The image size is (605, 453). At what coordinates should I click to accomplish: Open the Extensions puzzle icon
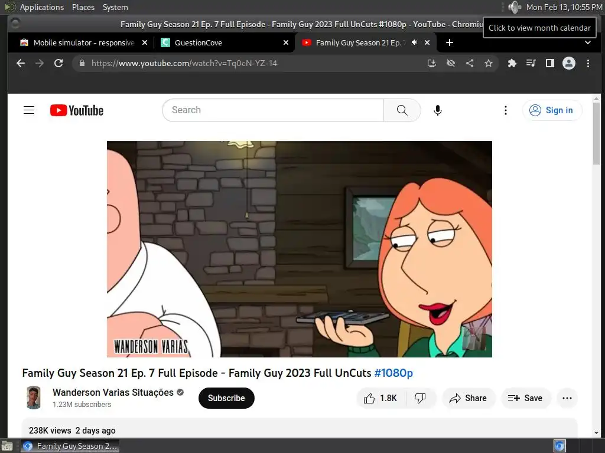pos(512,63)
